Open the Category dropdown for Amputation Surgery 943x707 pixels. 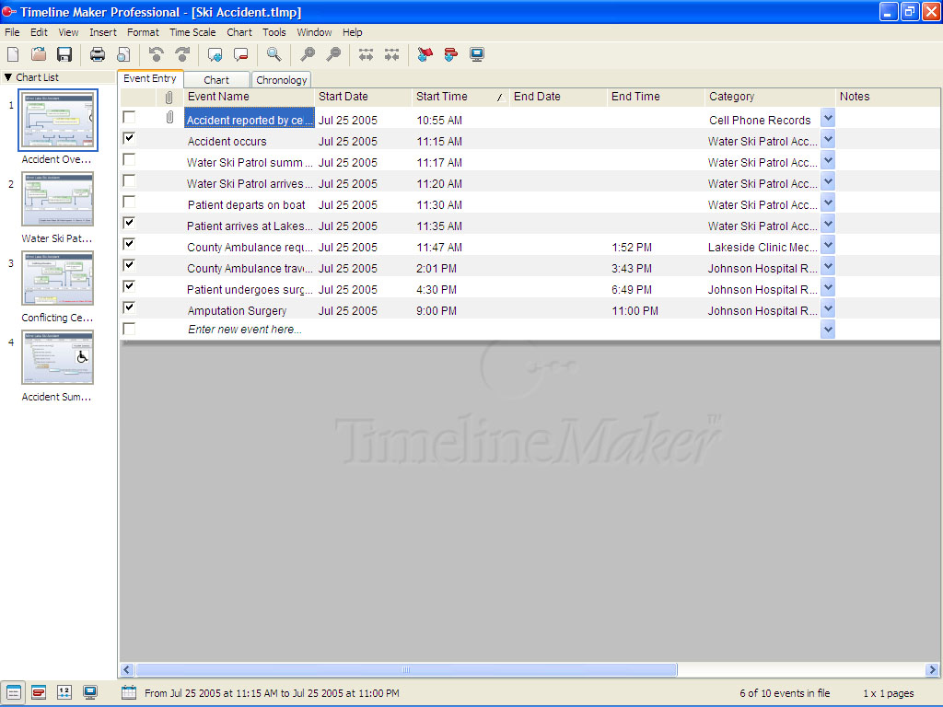pyautogui.click(x=826, y=307)
